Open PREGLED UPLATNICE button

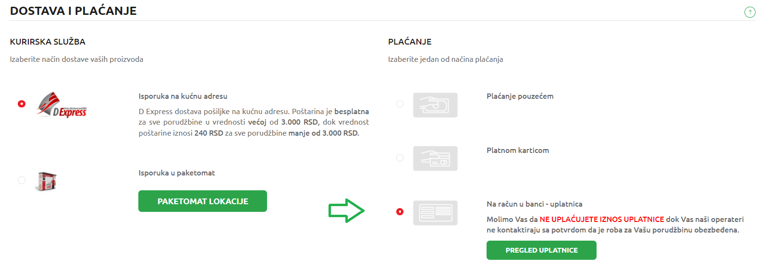tap(541, 250)
